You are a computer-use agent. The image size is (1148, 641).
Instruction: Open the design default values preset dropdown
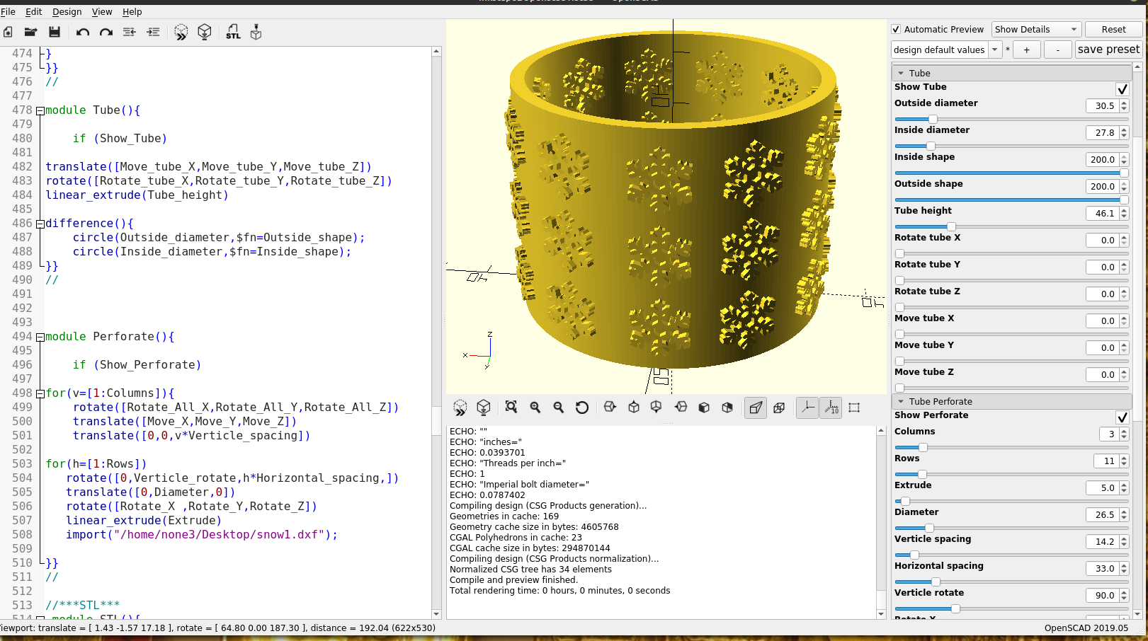pyautogui.click(x=945, y=50)
